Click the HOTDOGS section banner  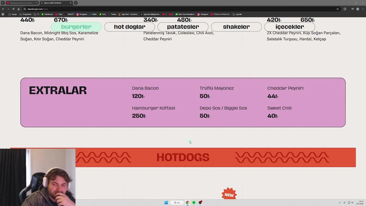[183, 157]
